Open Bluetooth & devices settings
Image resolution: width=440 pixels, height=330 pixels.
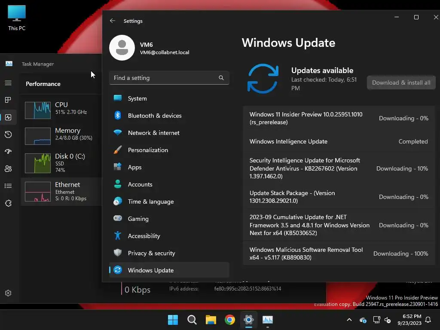click(x=169, y=116)
